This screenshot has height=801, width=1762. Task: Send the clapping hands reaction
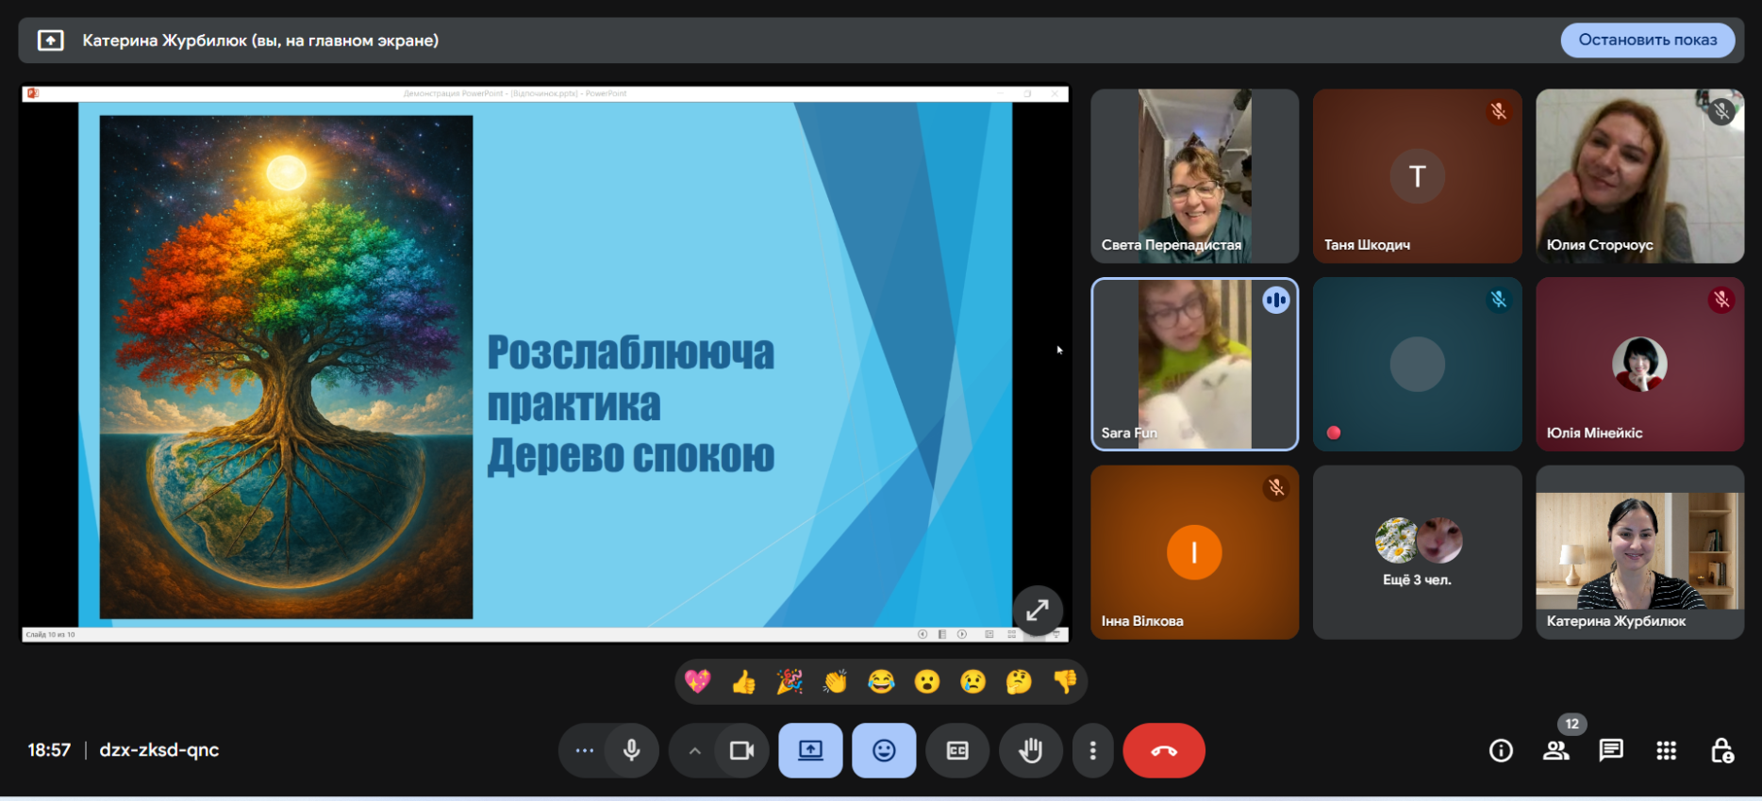click(x=835, y=681)
